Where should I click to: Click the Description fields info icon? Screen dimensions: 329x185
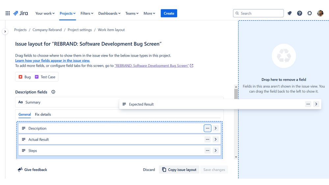(x=53, y=92)
